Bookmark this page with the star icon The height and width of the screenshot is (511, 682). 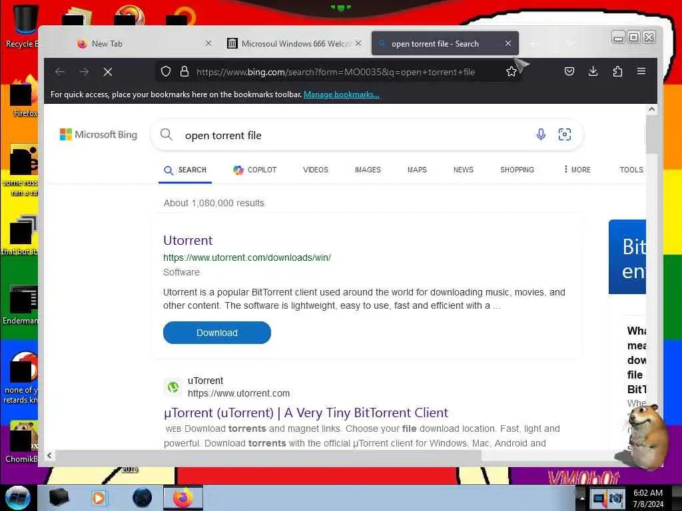click(511, 72)
